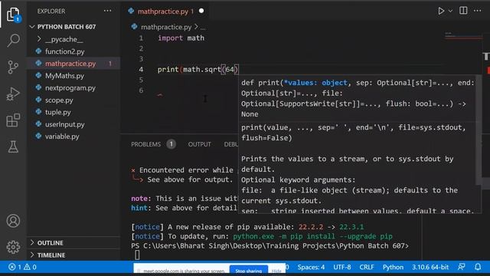Open notifications bell icon
Screen dimensions: 490x276
(x=478, y=267)
